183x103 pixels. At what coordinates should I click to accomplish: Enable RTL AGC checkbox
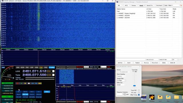tap(139, 93)
